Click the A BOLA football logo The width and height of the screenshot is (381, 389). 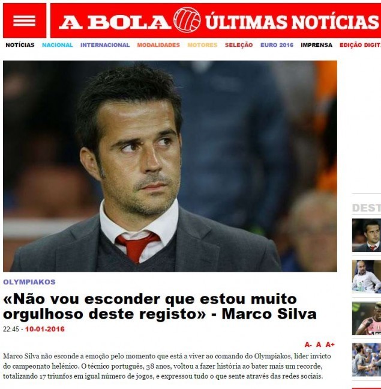[187, 20]
